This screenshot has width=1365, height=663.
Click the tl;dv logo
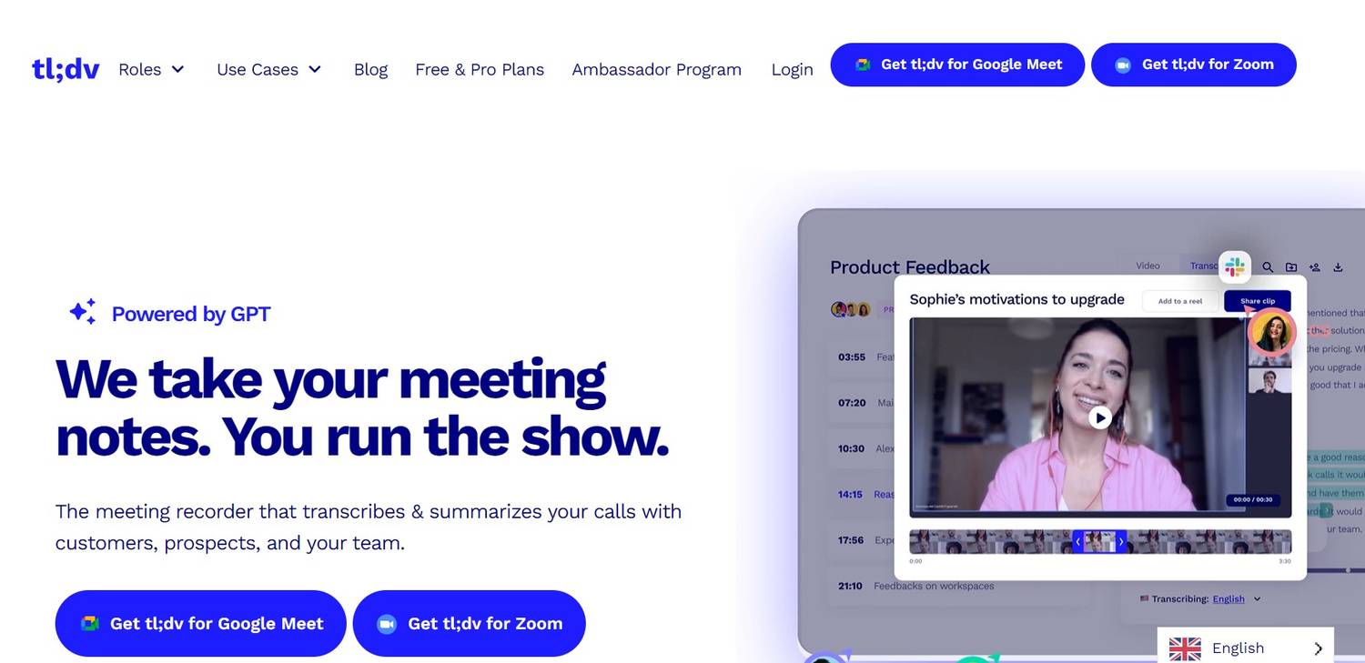[x=66, y=69]
